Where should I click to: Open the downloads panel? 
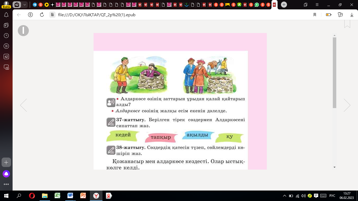pyautogui.click(x=352, y=15)
